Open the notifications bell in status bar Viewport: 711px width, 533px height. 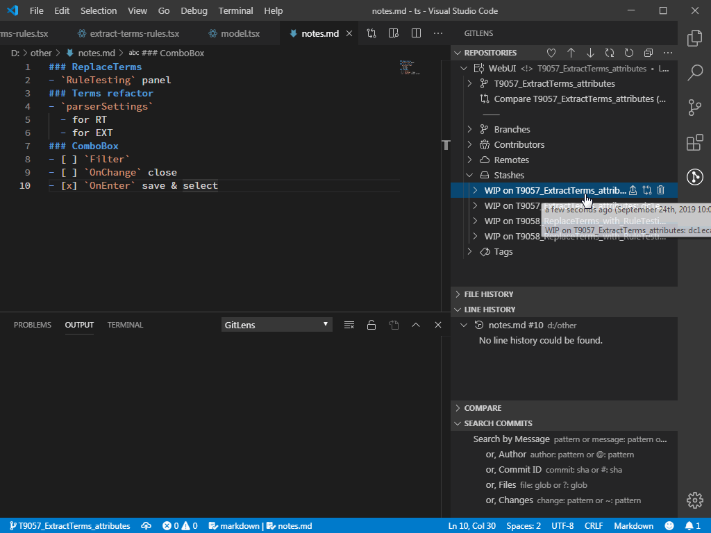693,526
